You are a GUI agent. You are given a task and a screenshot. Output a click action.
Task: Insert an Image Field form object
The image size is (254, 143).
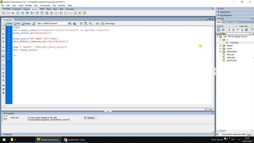coord(47,13)
